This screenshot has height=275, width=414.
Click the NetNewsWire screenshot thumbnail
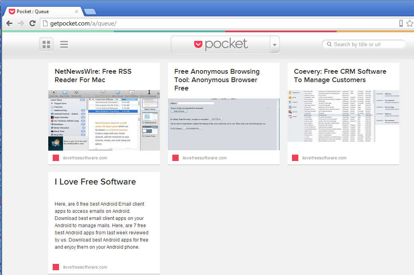(x=104, y=120)
